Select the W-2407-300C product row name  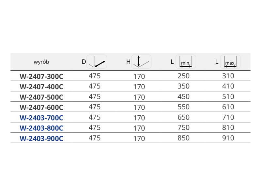(x=41, y=77)
